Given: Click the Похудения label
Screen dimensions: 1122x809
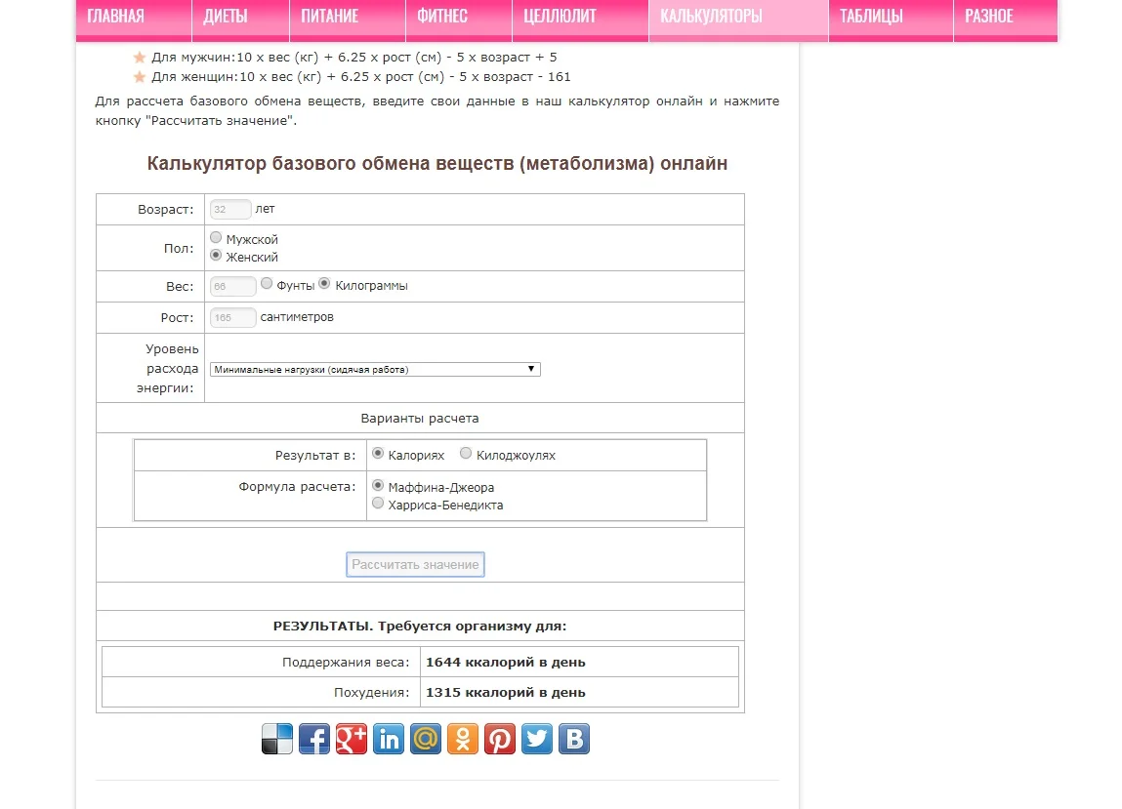Looking at the screenshot, I should point(371,693).
